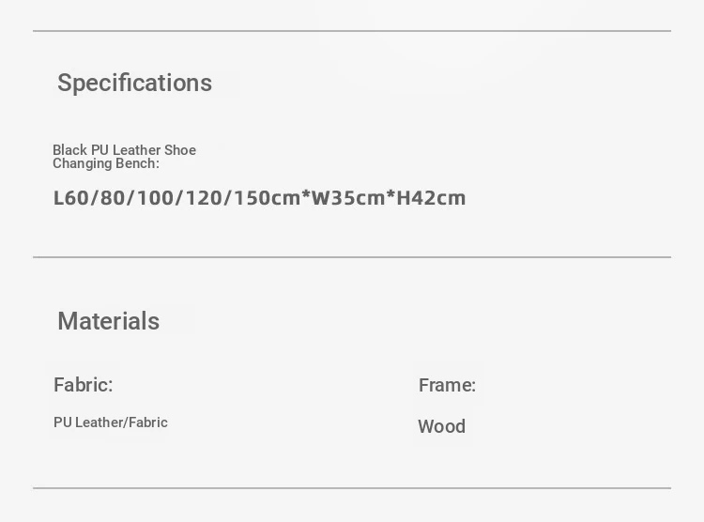This screenshot has height=522, width=704.
Task: Click the Changing Bench label line
Action: pos(106,163)
